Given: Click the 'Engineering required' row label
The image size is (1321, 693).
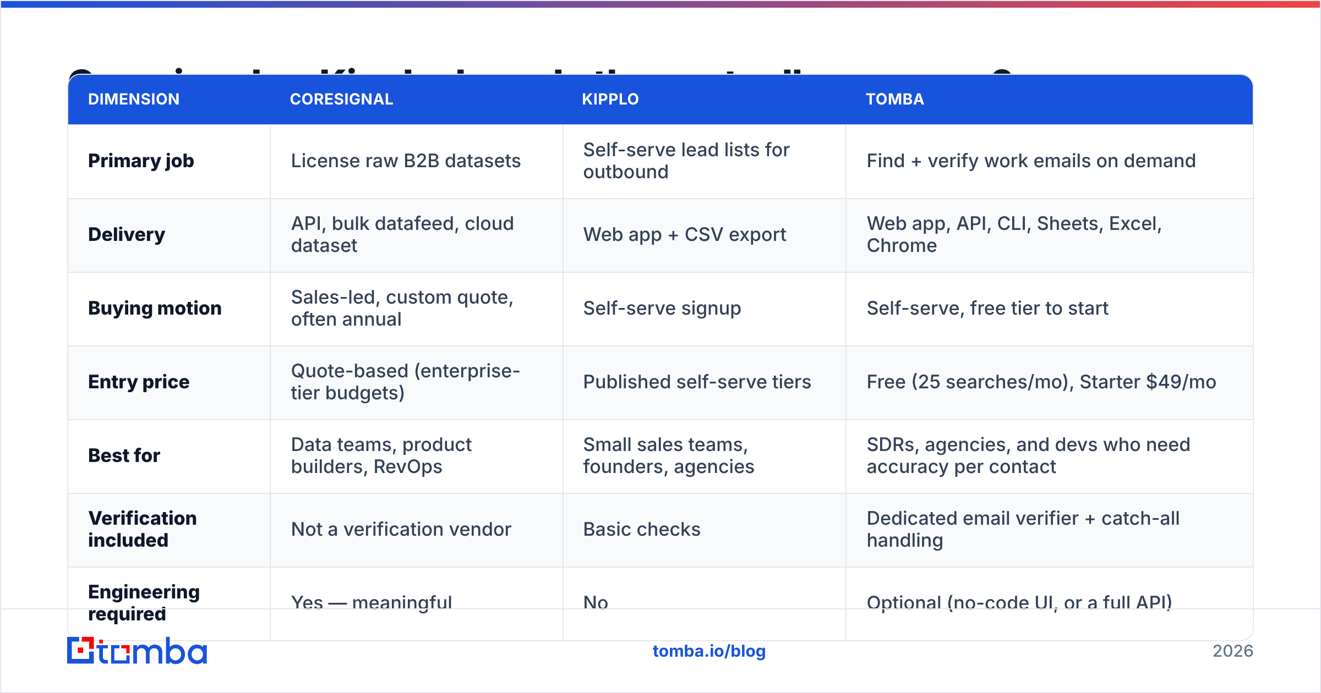Looking at the screenshot, I should pyautogui.click(x=144, y=603).
